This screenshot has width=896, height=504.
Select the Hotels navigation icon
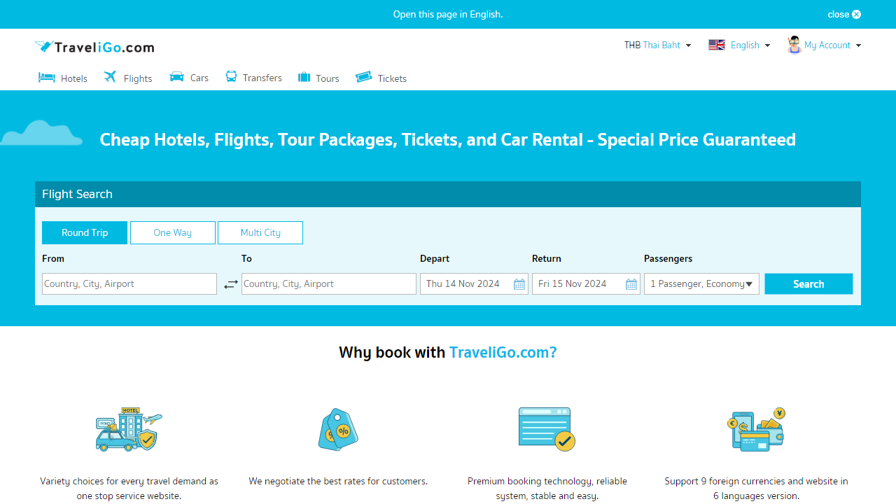click(45, 77)
